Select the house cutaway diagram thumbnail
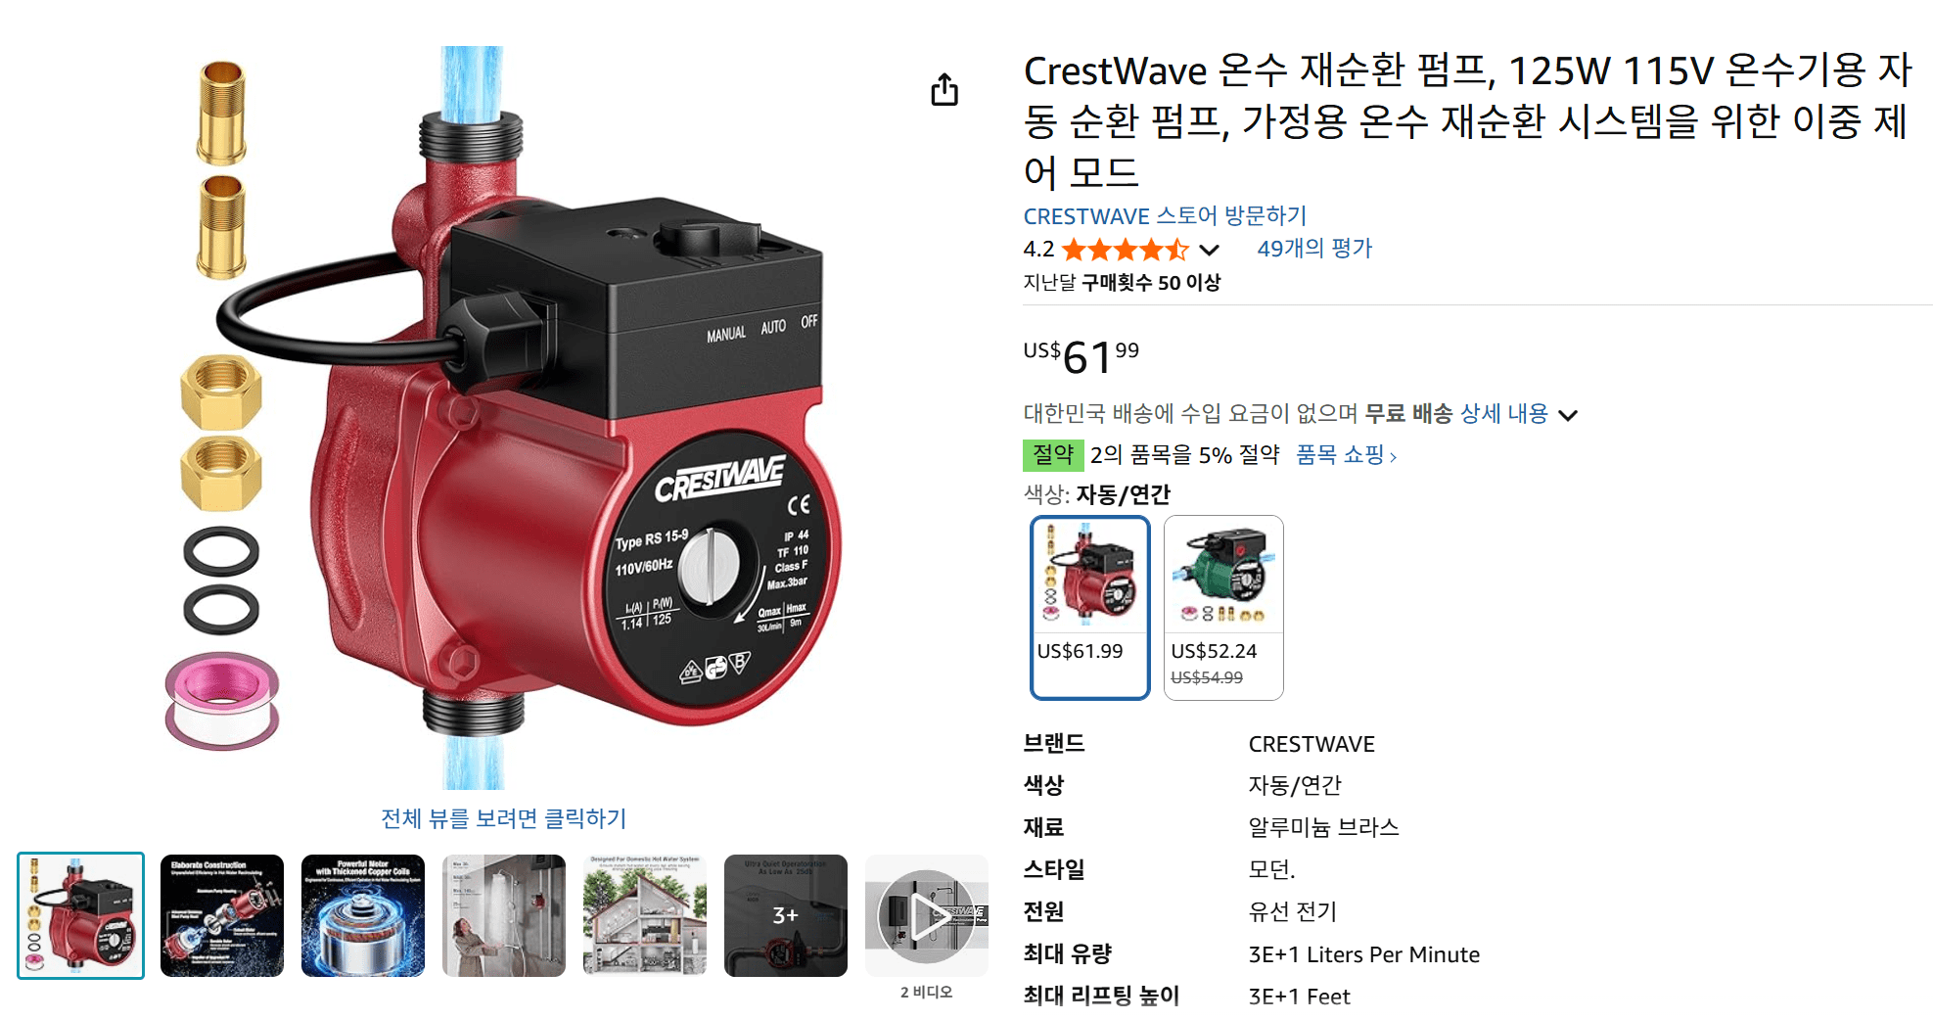This screenshot has height=1020, width=1933. 645,915
